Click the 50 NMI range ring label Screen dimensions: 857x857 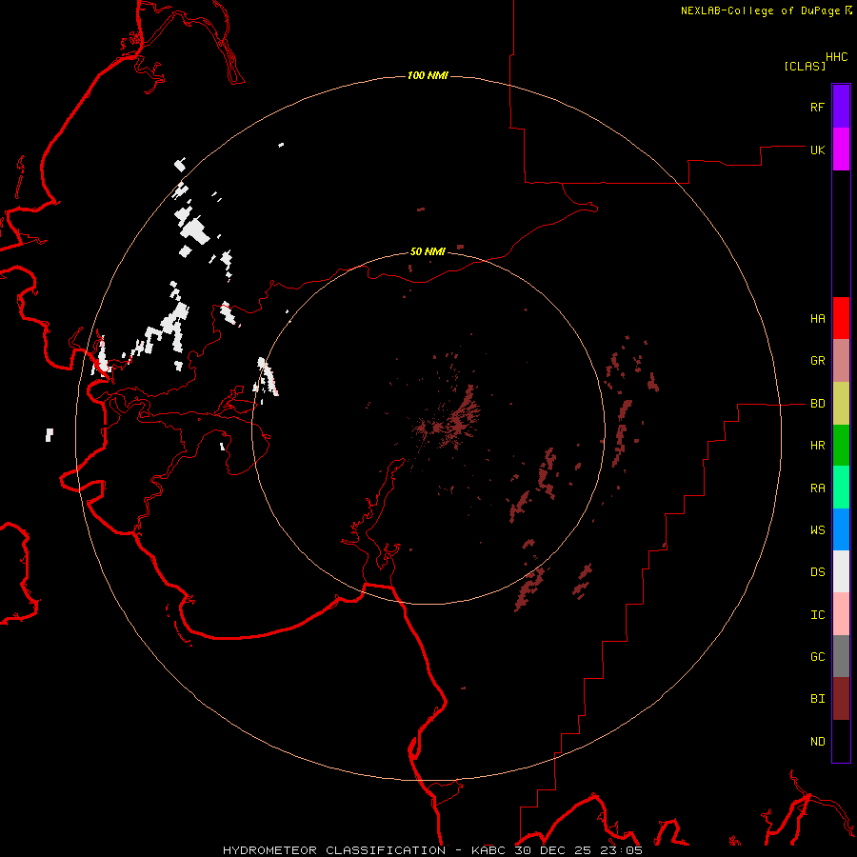pos(428,251)
